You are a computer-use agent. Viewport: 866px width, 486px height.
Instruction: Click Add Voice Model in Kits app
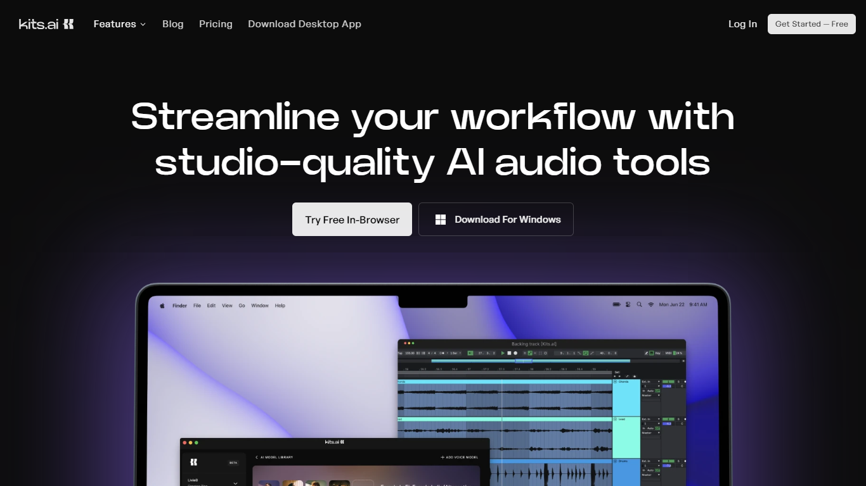(460, 457)
